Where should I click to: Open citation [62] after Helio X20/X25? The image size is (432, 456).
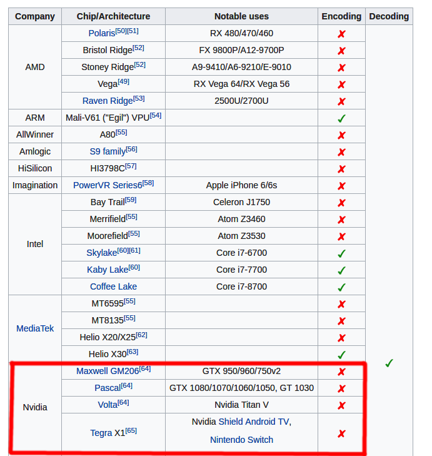tap(141, 335)
